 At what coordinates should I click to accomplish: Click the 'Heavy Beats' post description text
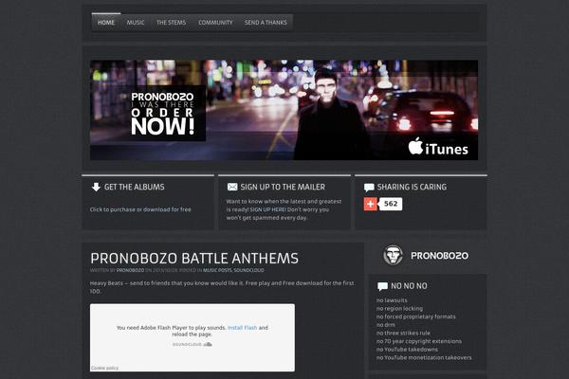222,287
